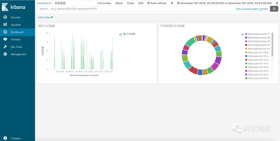Select 日志数量 legend label
This screenshot has width=280, height=141.
pyautogui.click(x=130, y=34)
